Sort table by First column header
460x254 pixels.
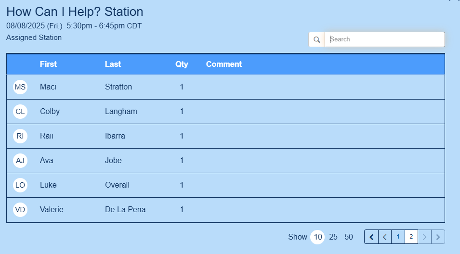tap(48, 64)
